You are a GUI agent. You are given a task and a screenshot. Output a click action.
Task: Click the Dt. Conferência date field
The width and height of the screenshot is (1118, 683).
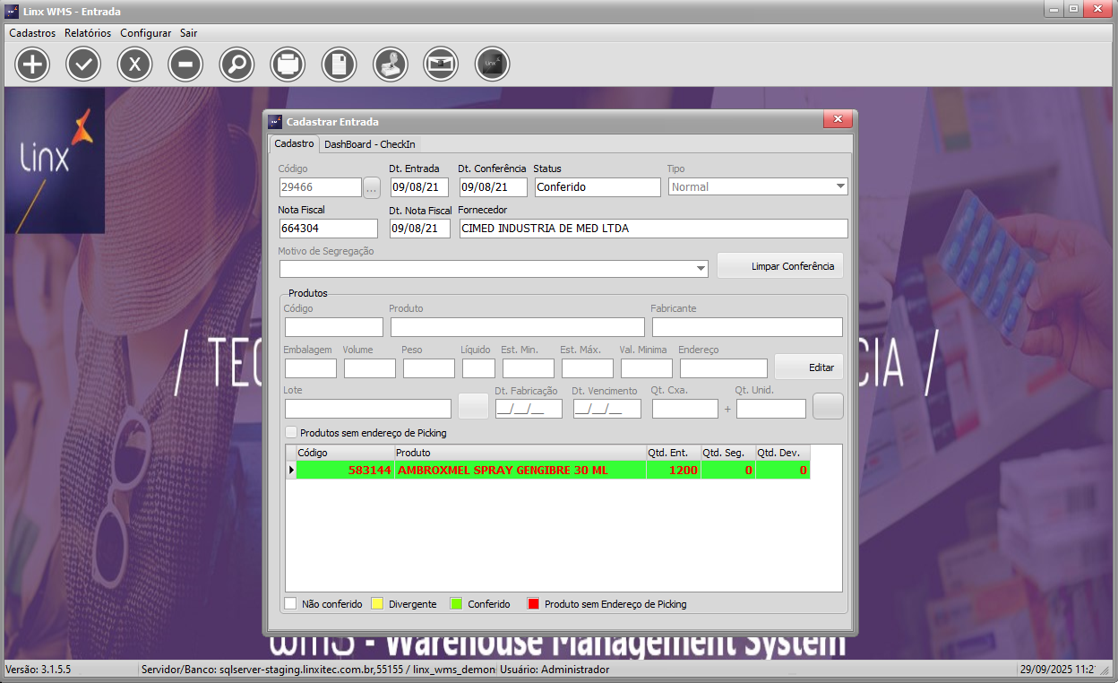tap(494, 187)
